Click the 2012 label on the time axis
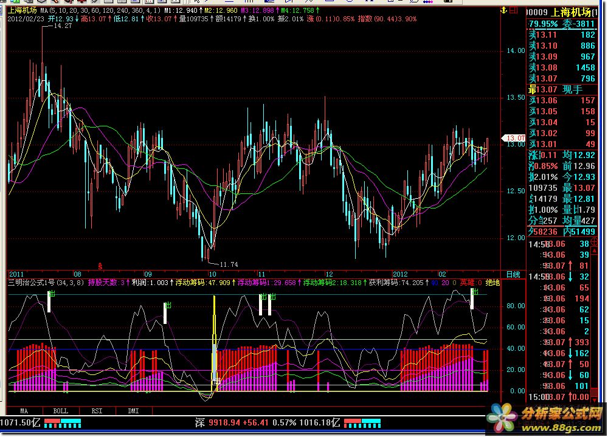608x437 pixels. point(400,275)
